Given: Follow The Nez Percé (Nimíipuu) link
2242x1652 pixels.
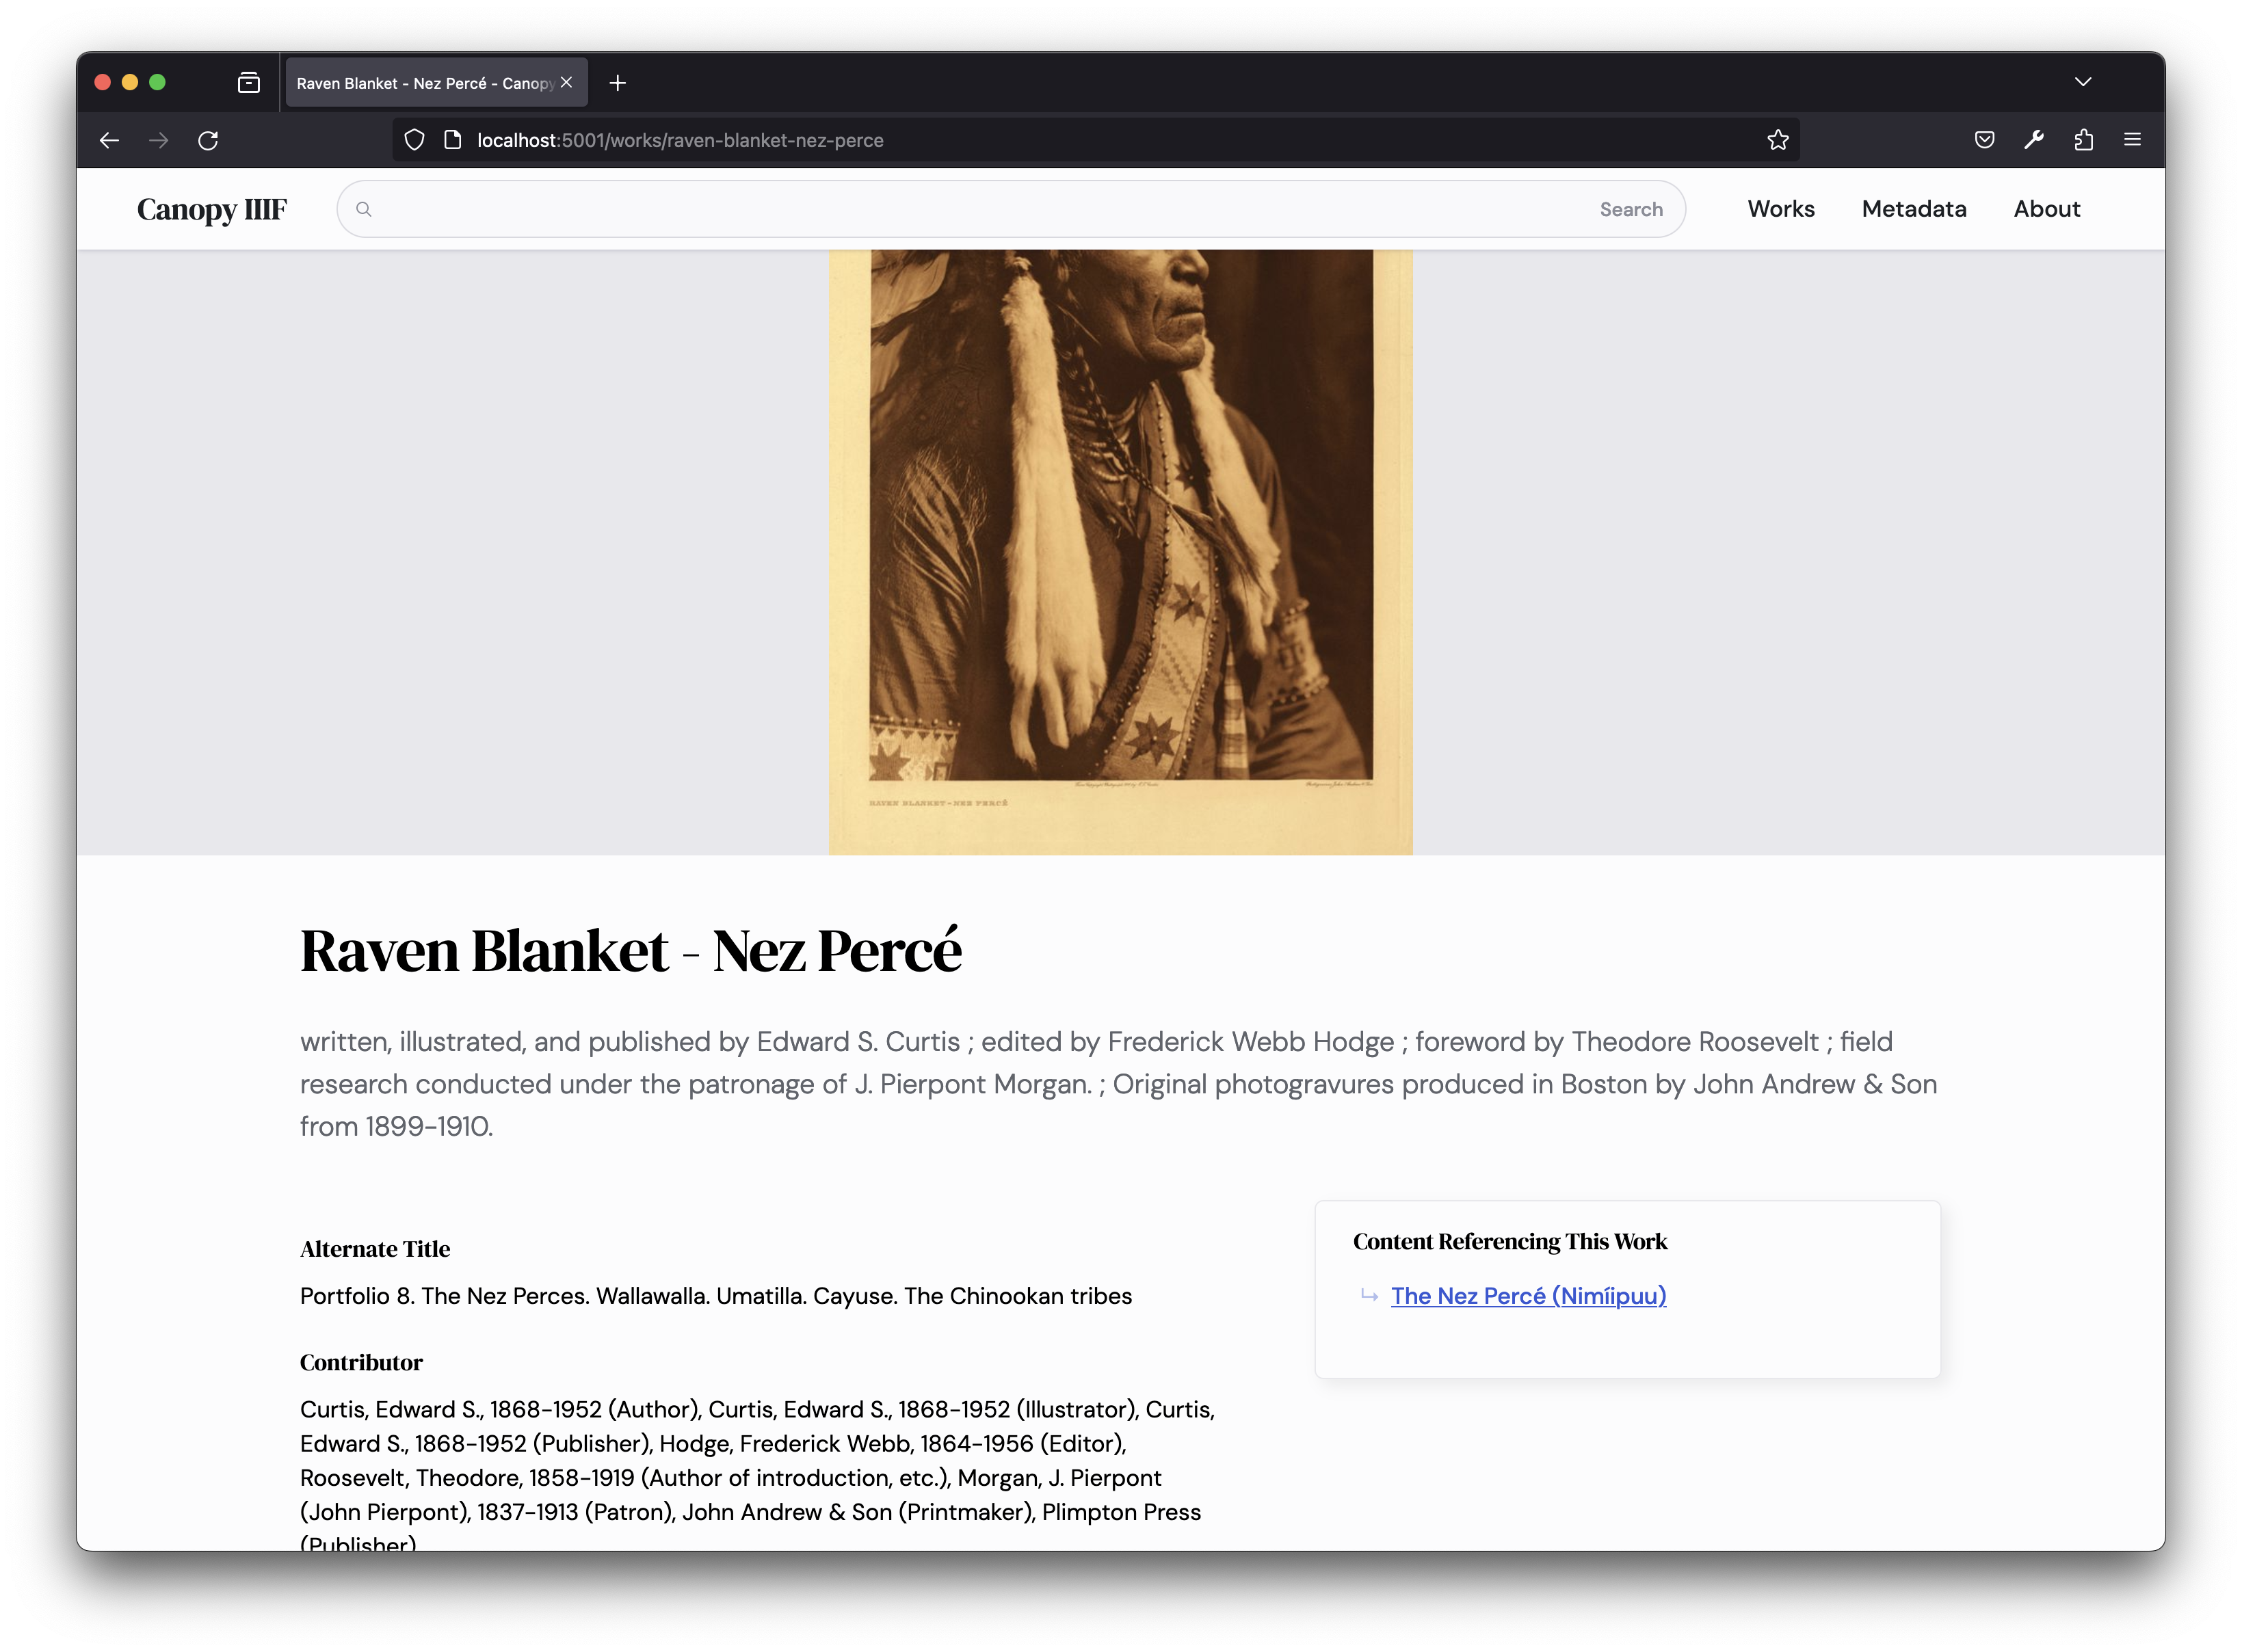Looking at the screenshot, I should (x=1528, y=1296).
